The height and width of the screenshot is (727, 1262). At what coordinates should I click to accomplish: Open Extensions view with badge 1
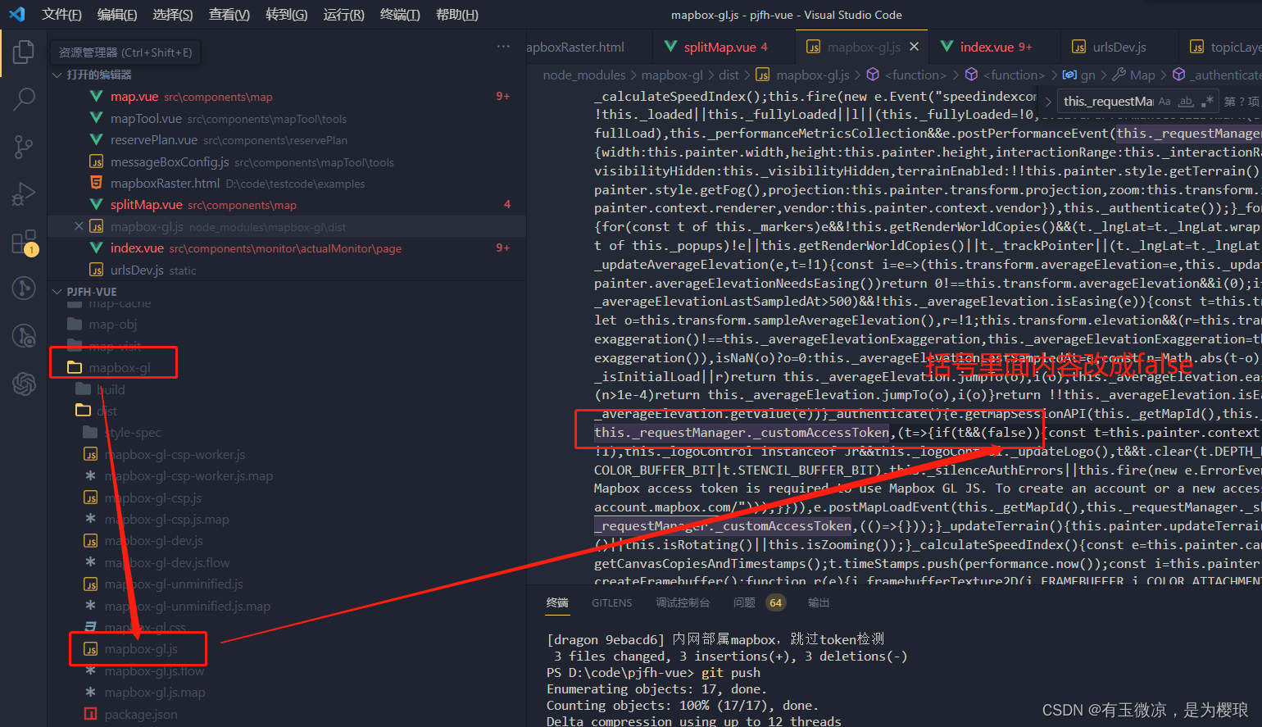pos(24,242)
